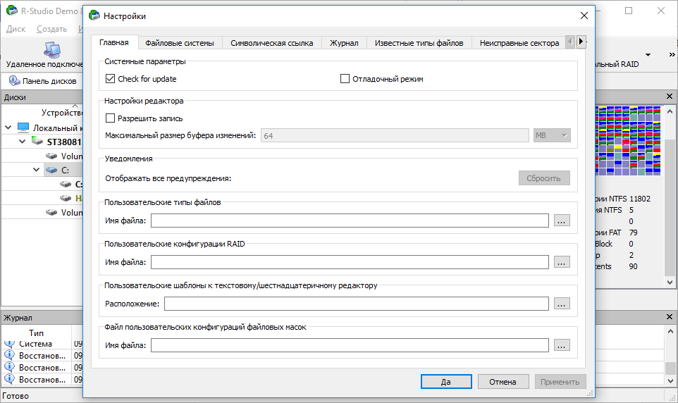Collapse the C: drive tree node
Screen dimensions: 678x403
tap(36, 170)
